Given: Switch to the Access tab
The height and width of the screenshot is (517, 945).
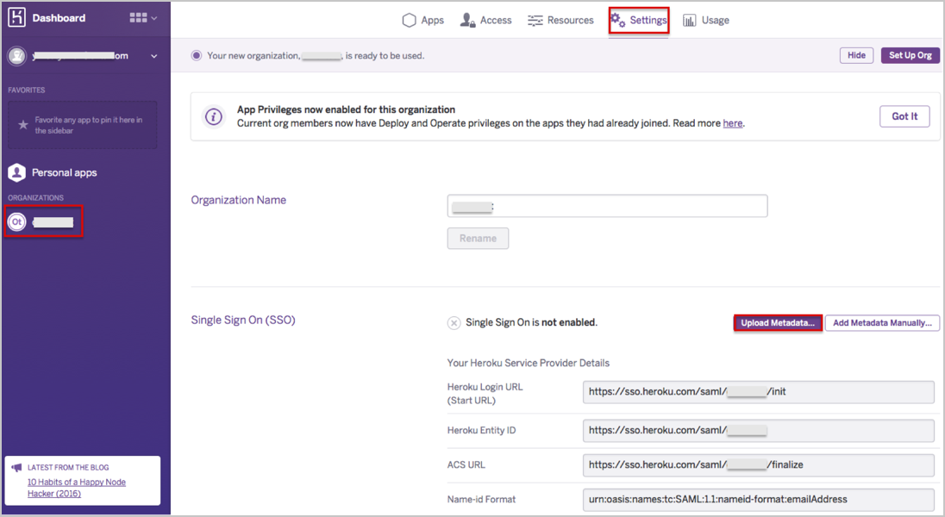Looking at the screenshot, I should [x=486, y=20].
